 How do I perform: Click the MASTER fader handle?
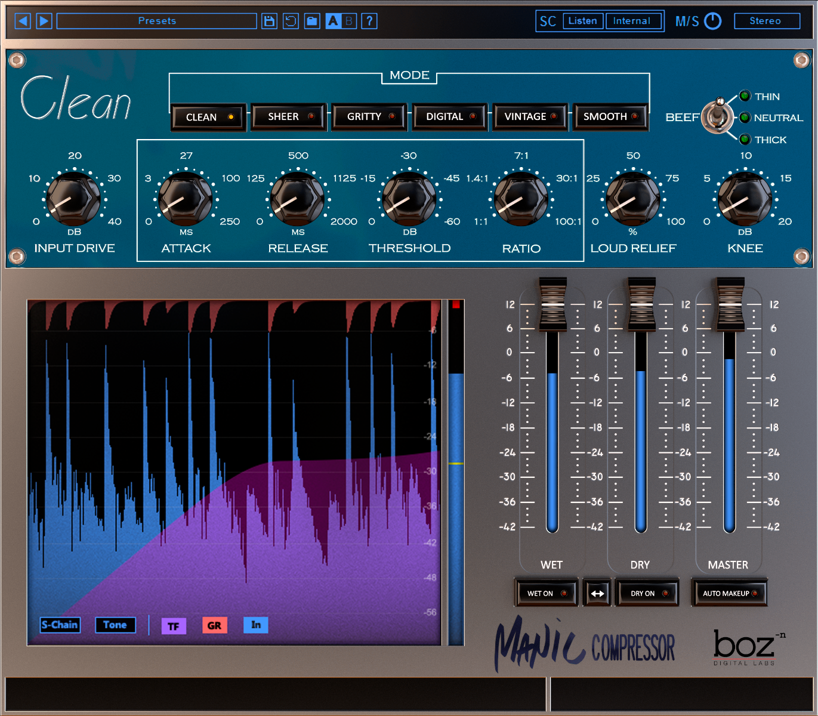[x=730, y=304]
